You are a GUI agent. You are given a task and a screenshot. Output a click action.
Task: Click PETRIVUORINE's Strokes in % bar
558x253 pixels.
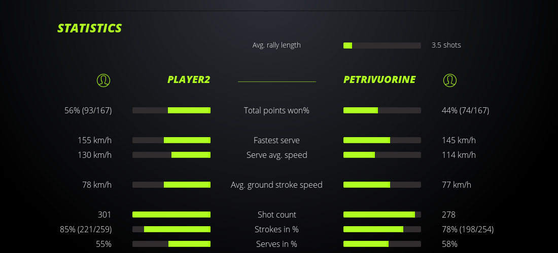(382, 229)
